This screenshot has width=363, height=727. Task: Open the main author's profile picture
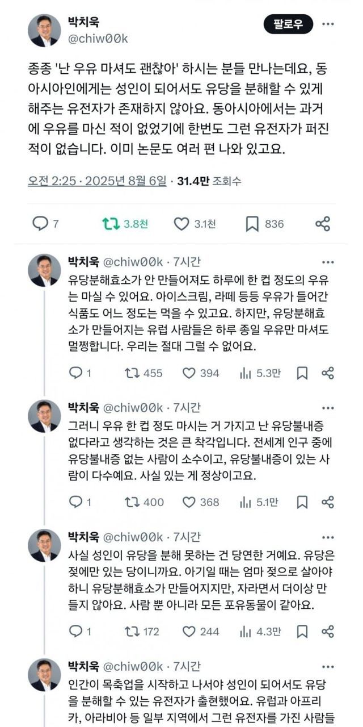tap(44, 31)
